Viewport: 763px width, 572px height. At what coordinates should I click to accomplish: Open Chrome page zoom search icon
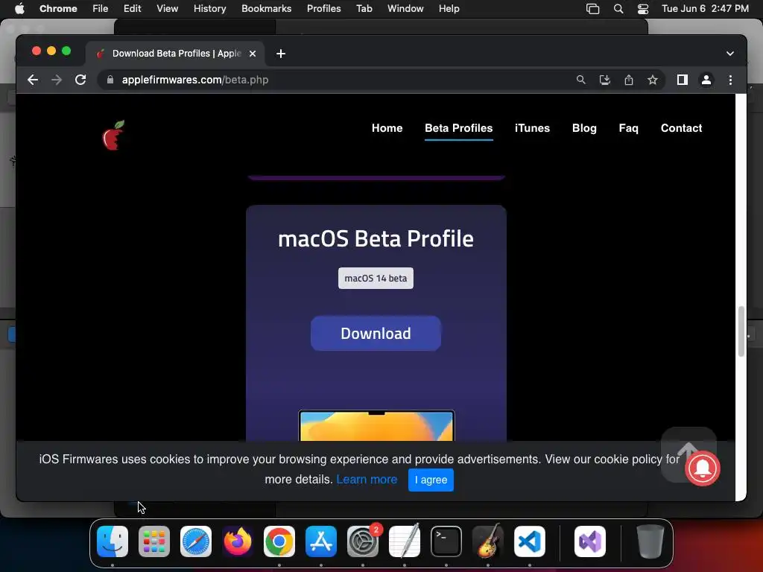580,80
